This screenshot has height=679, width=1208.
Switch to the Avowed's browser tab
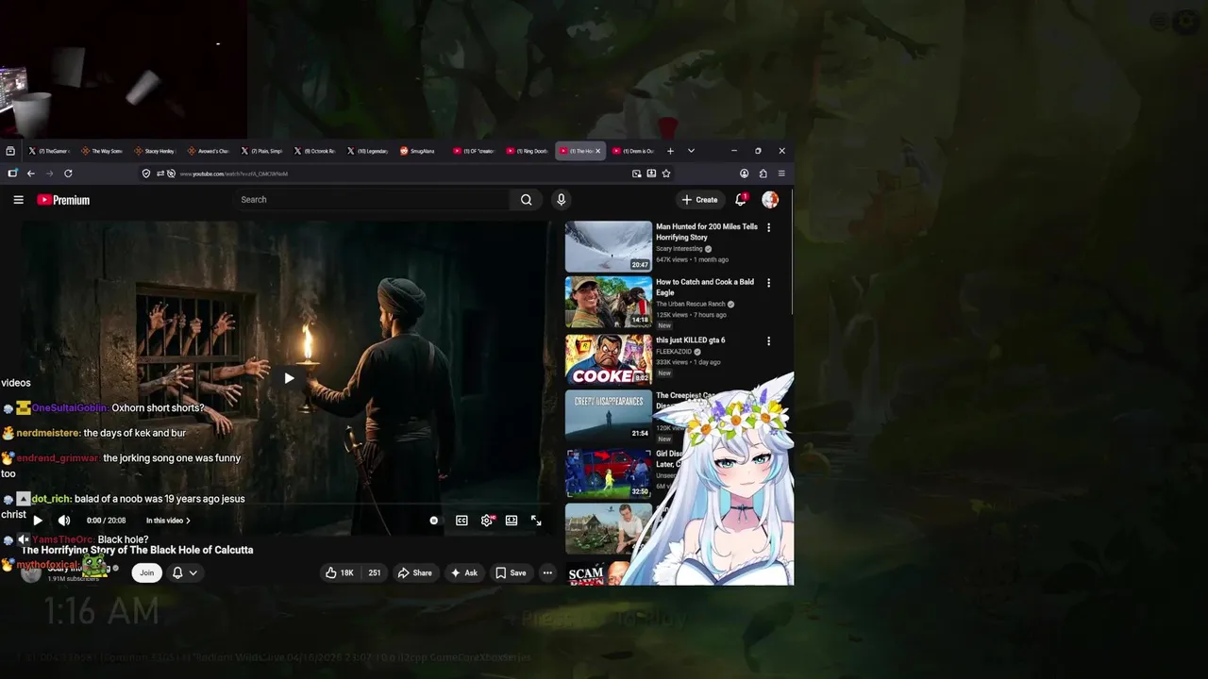pyautogui.click(x=208, y=151)
